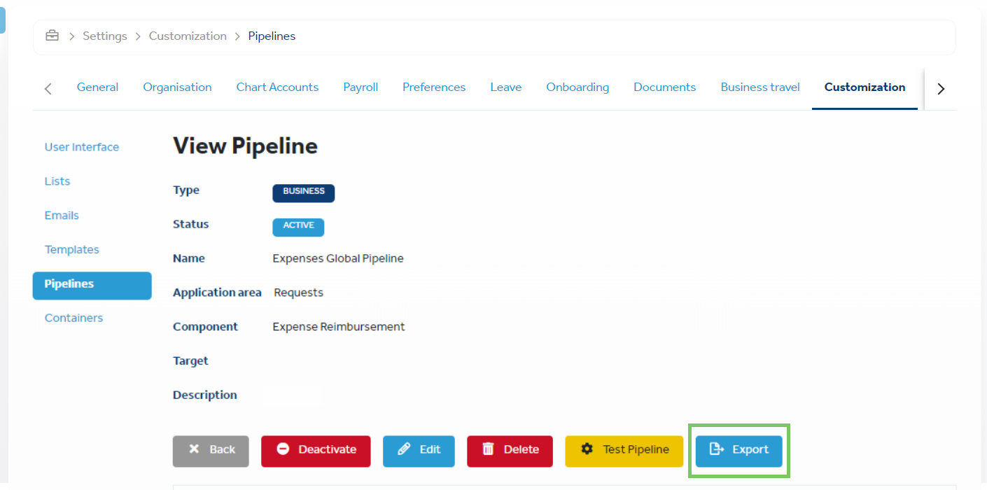Click the briefcase home icon in breadcrumb
The height and width of the screenshot is (490, 987).
(52, 36)
